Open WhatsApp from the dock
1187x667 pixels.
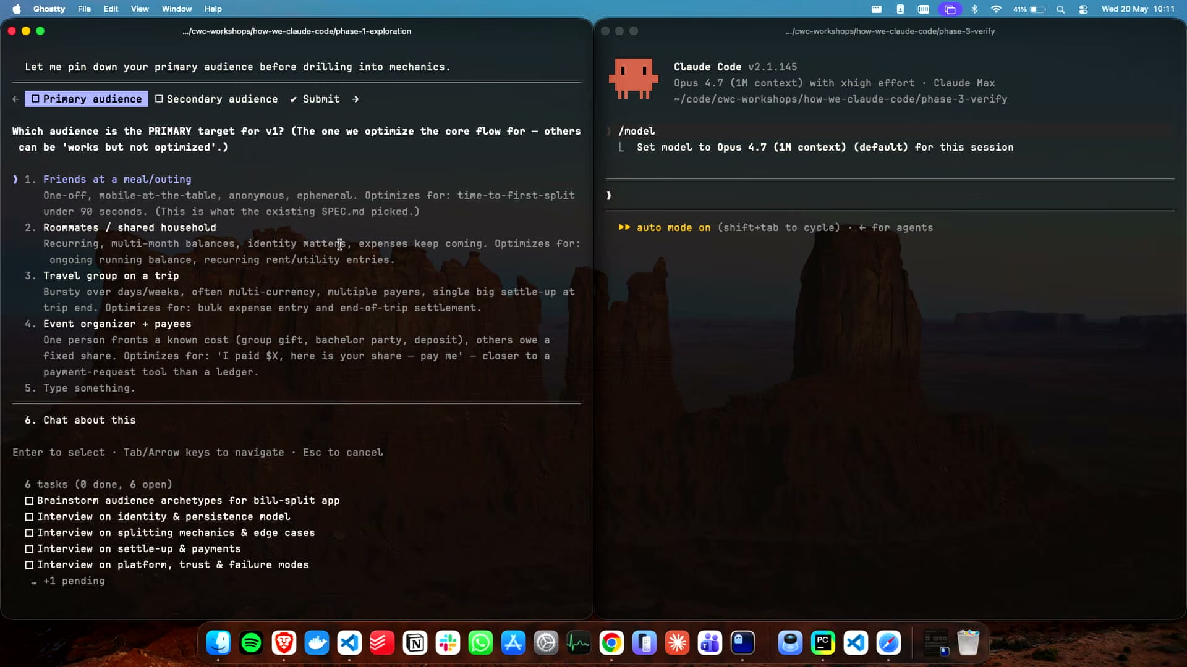[480, 643]
